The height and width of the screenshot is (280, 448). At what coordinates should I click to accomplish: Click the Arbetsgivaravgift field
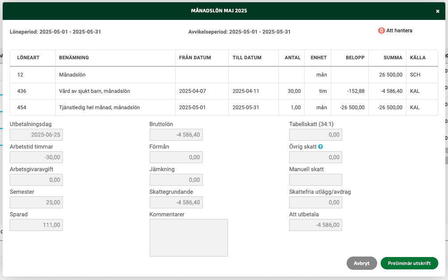click(x=36, y=180)
